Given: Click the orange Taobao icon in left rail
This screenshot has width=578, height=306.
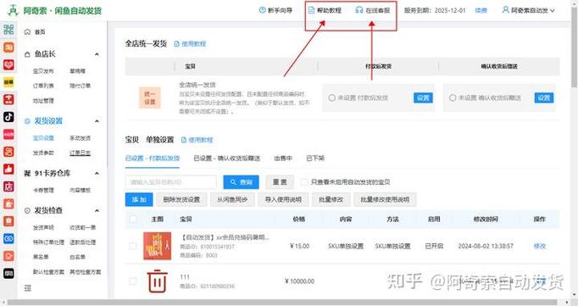Looking at the screenshot, I should 8,47.
